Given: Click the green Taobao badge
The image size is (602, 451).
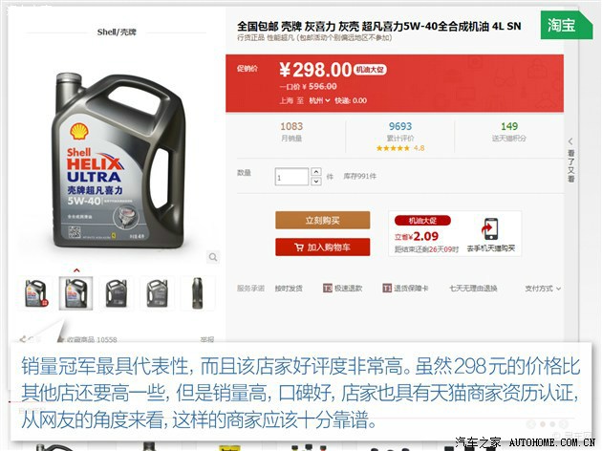Looking at the screenshot, I should click(x=567, y=26).
